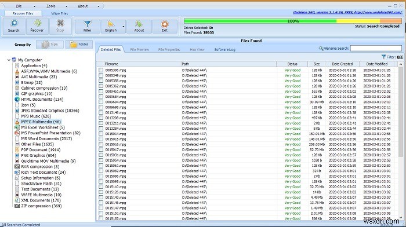Select Application (4) category
The image size is (406, 227).
34,65
